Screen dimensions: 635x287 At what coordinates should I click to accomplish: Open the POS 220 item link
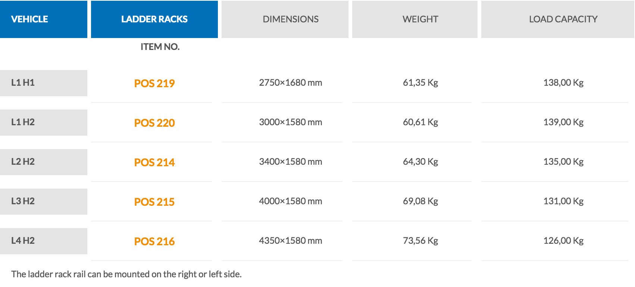click(154, 123)
